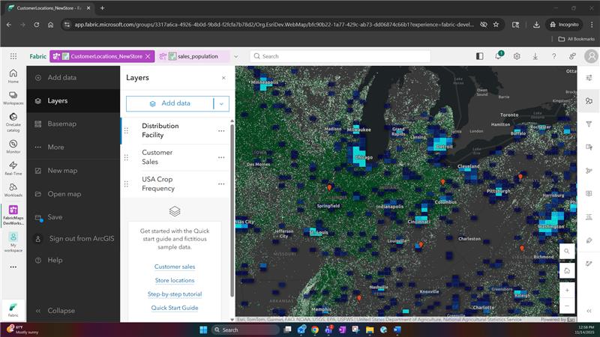Select Layers in the dark menu
600x337 pixels.
[73, 101]
